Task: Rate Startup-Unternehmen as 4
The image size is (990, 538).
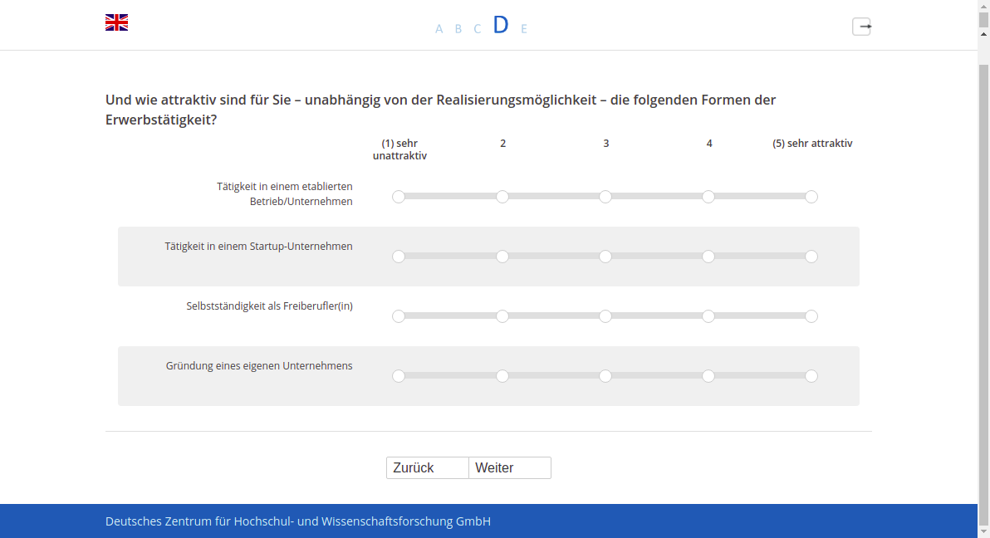Action: click(708, 257)
